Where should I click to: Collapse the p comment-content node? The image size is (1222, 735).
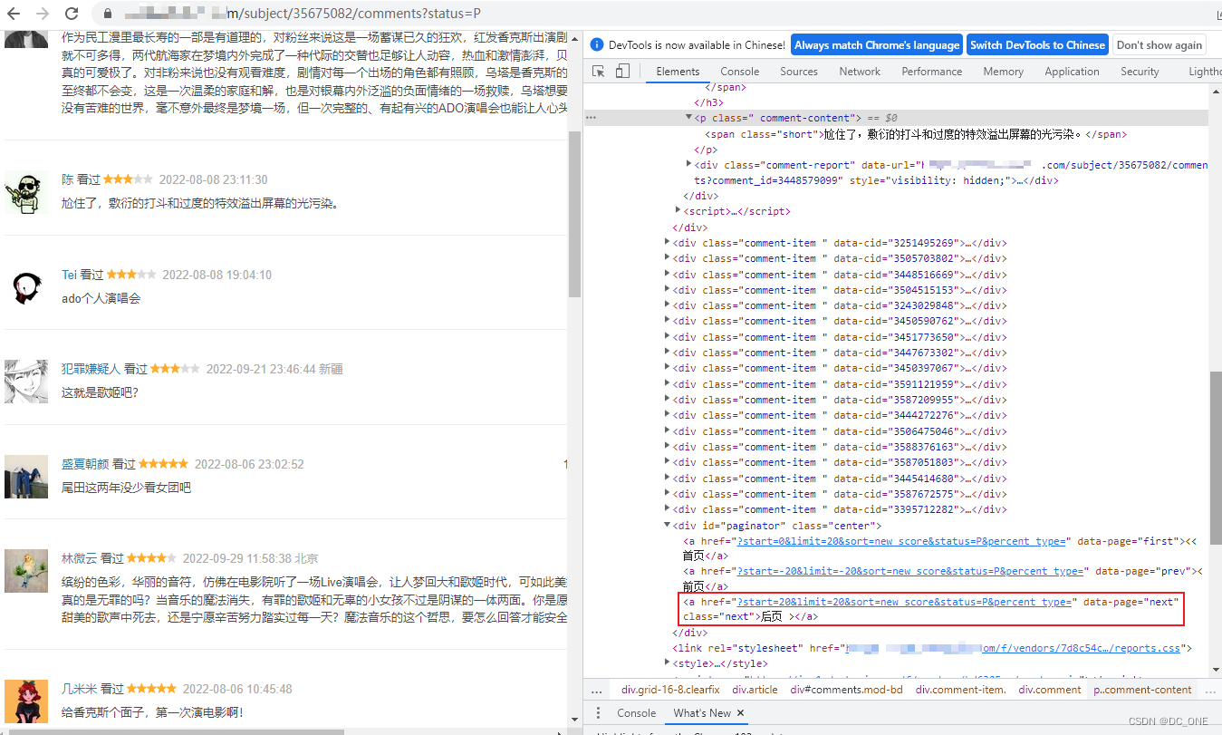689,118
